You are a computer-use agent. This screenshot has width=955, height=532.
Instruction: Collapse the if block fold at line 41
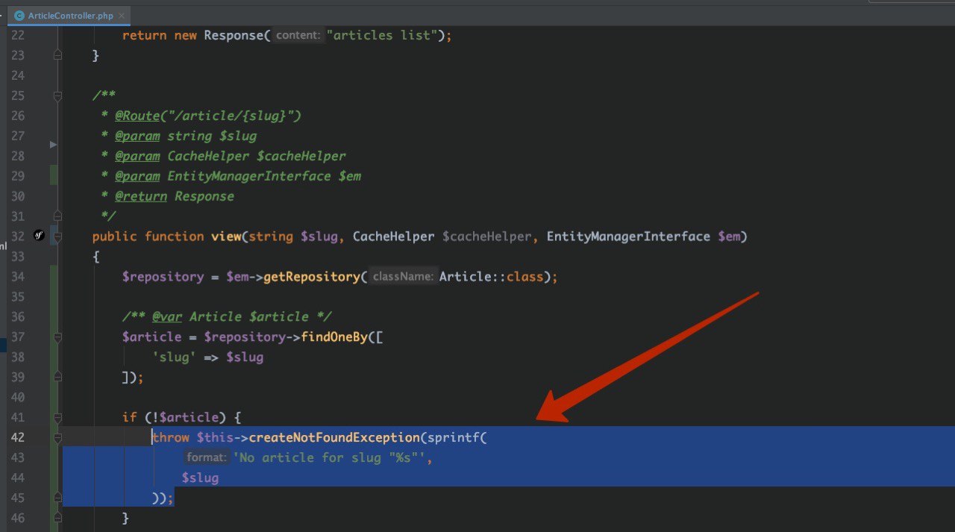pyautogui.click(x=57, y=418)
